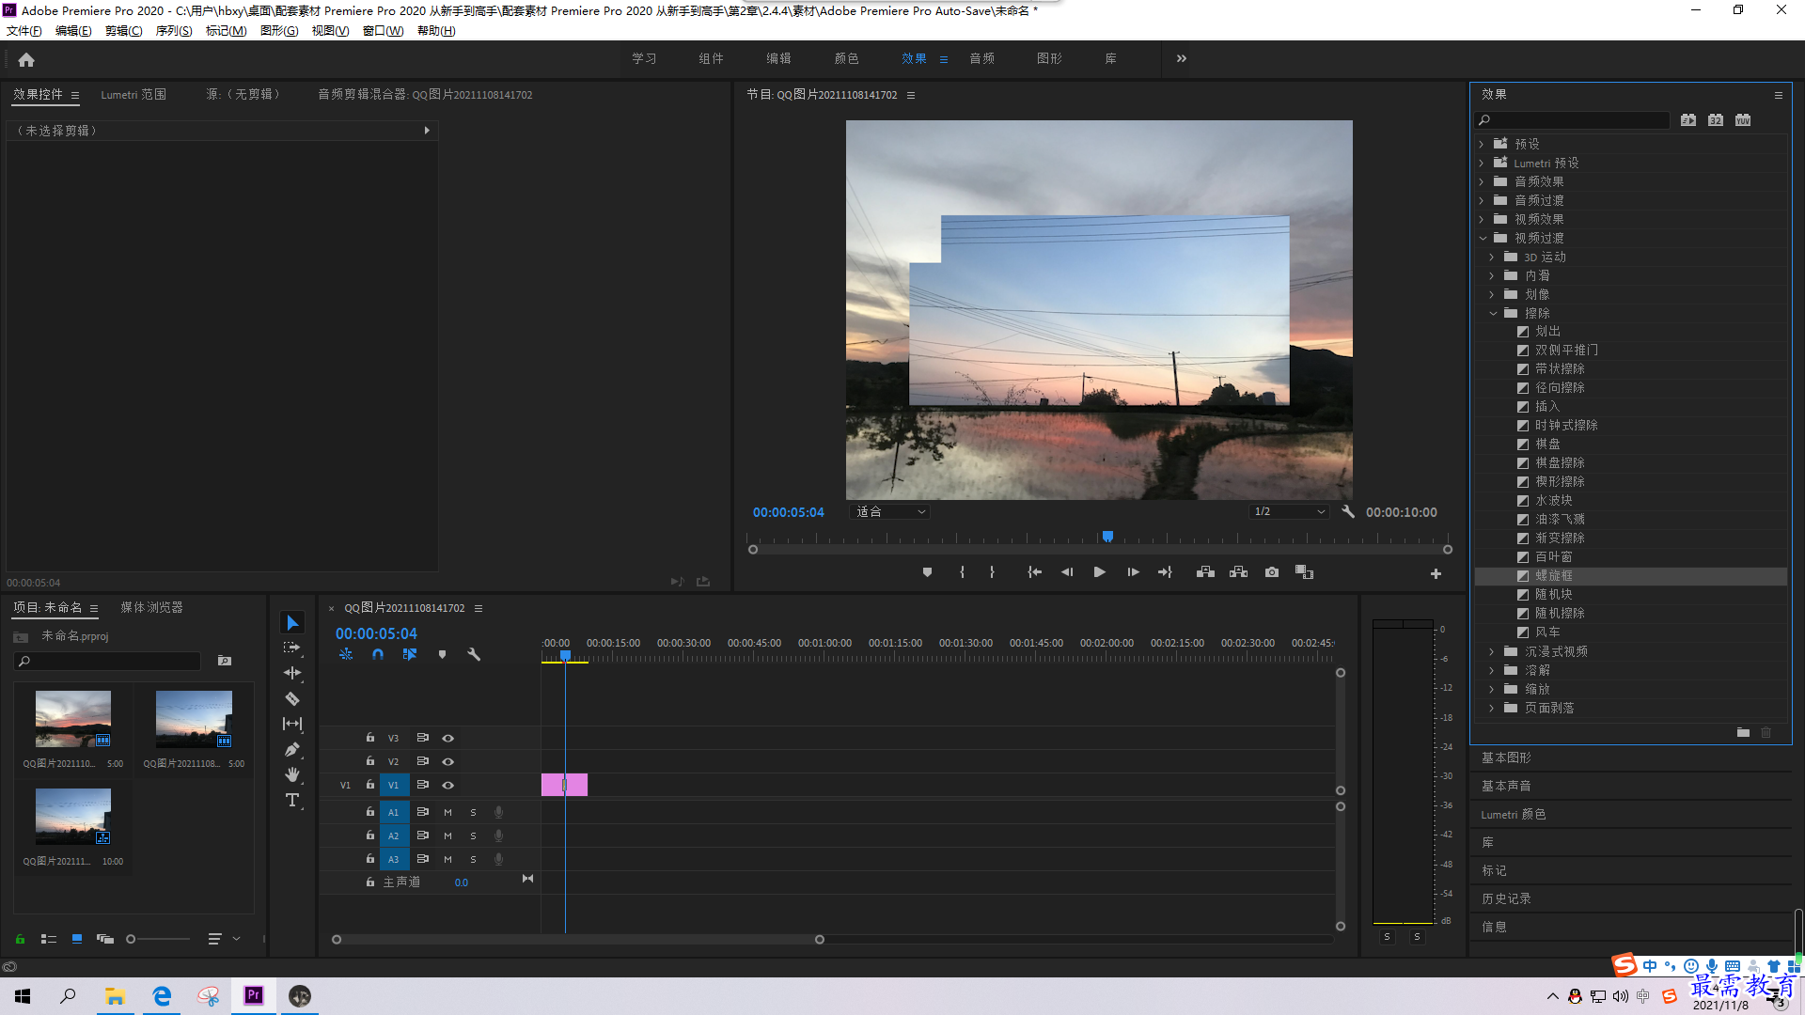Click YUV effects filter icon
This screenshot has width=1805, height=1015.
click(1743, 120)
